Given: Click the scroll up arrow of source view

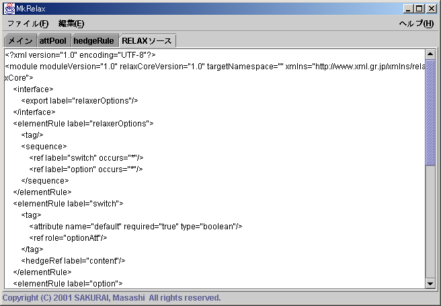Looking at the screenshot, I should [x=430, y=54].
